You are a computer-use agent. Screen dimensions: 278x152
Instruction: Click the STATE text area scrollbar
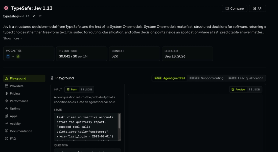(120, 121)
